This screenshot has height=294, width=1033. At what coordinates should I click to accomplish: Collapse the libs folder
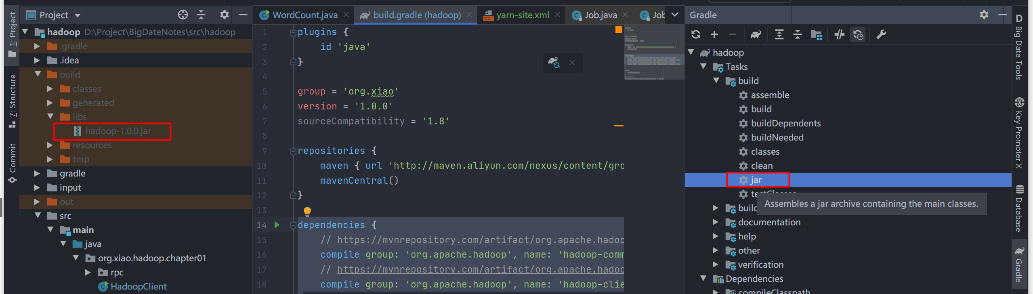50,116
